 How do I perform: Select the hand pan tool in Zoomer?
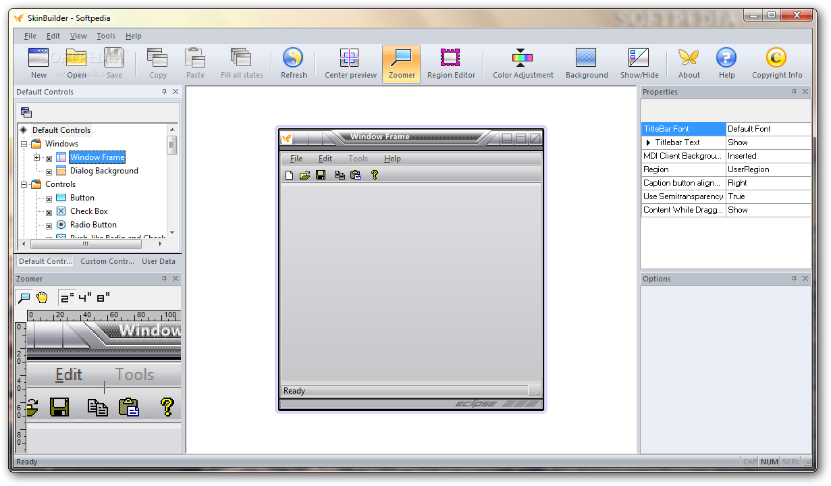[42, 298]
